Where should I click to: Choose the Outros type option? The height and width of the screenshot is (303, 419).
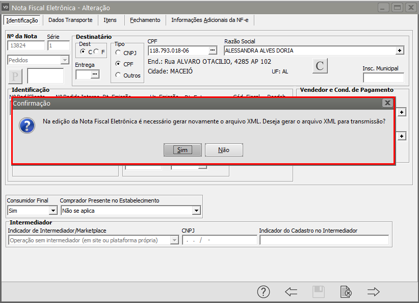pyautogui.click(x=118, y=75)
